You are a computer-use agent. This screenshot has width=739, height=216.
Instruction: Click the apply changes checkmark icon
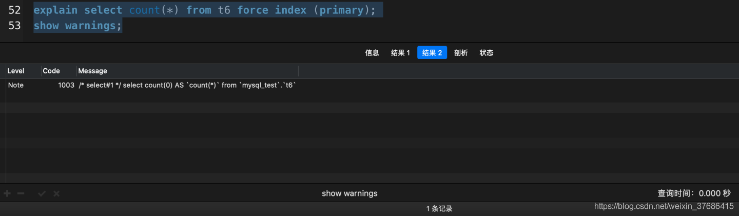(x=42, y=193)
